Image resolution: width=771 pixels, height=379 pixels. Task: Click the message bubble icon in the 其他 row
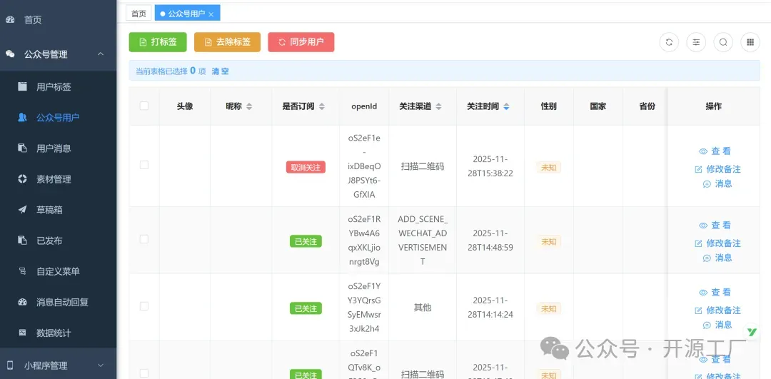(x=707, y=325)
